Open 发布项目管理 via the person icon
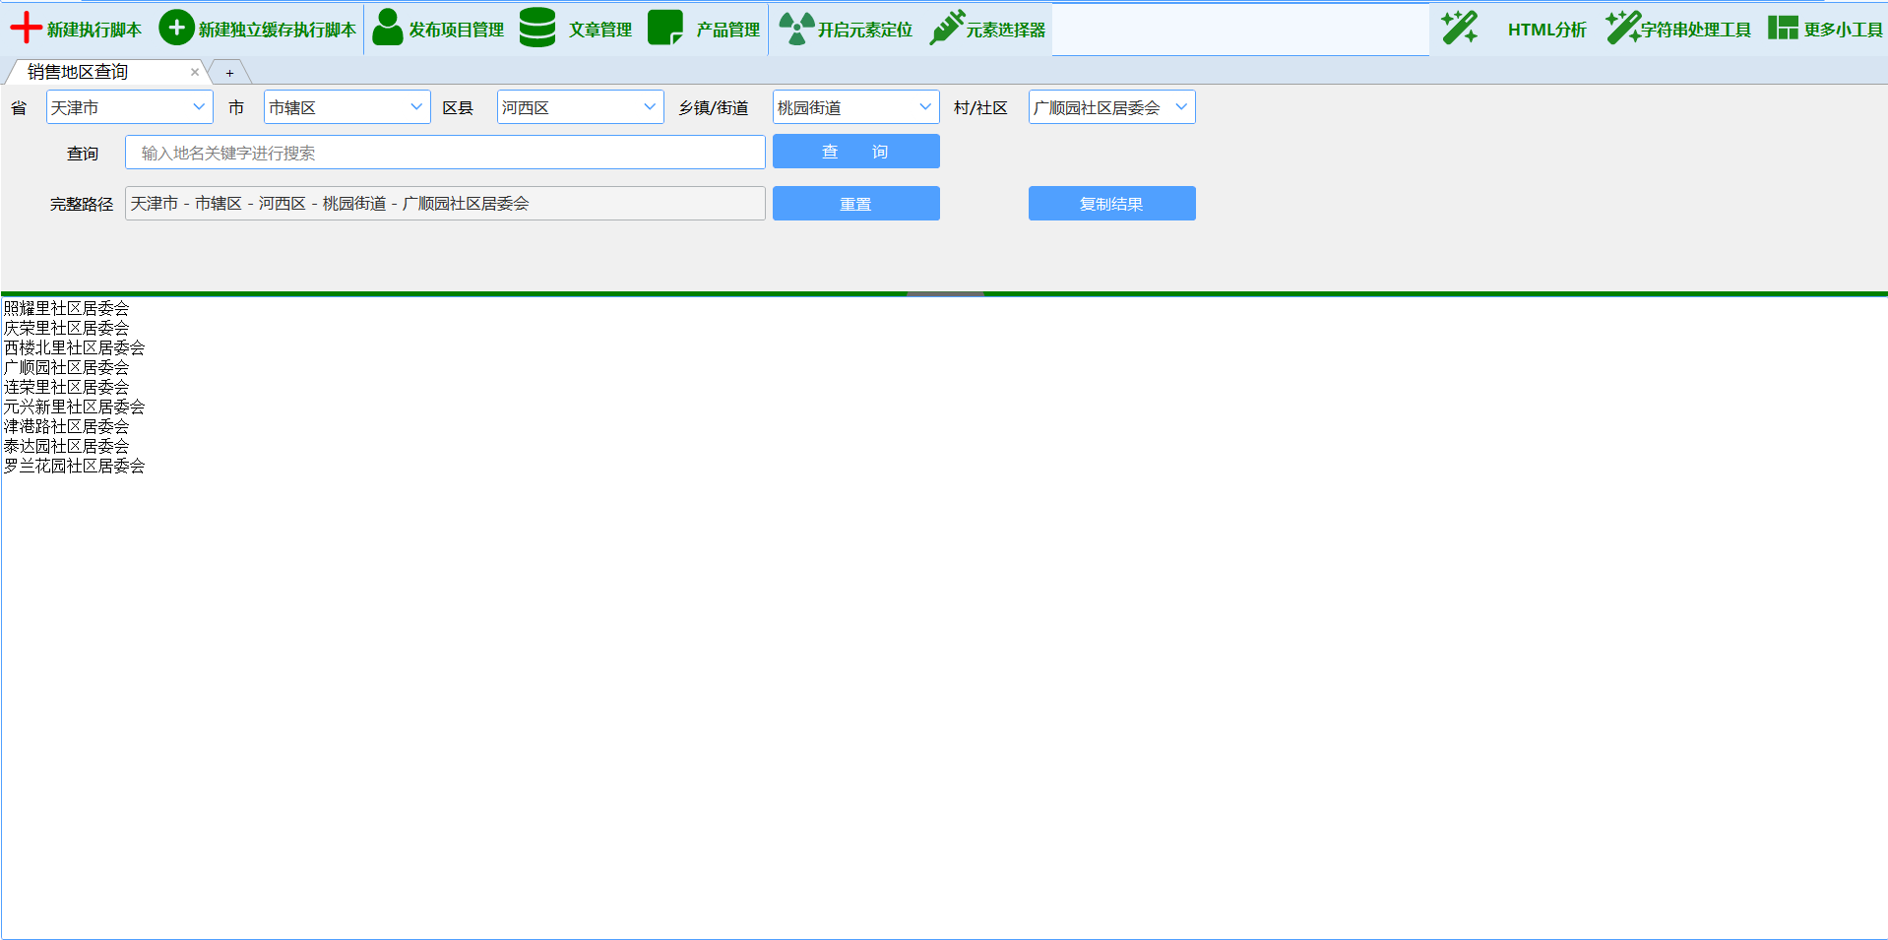The height and width of the screenshot is (940, 1888). 388,29
